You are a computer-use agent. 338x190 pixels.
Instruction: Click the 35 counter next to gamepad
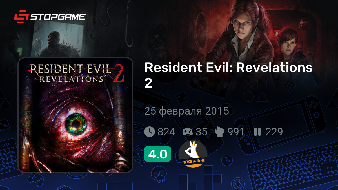201,132
